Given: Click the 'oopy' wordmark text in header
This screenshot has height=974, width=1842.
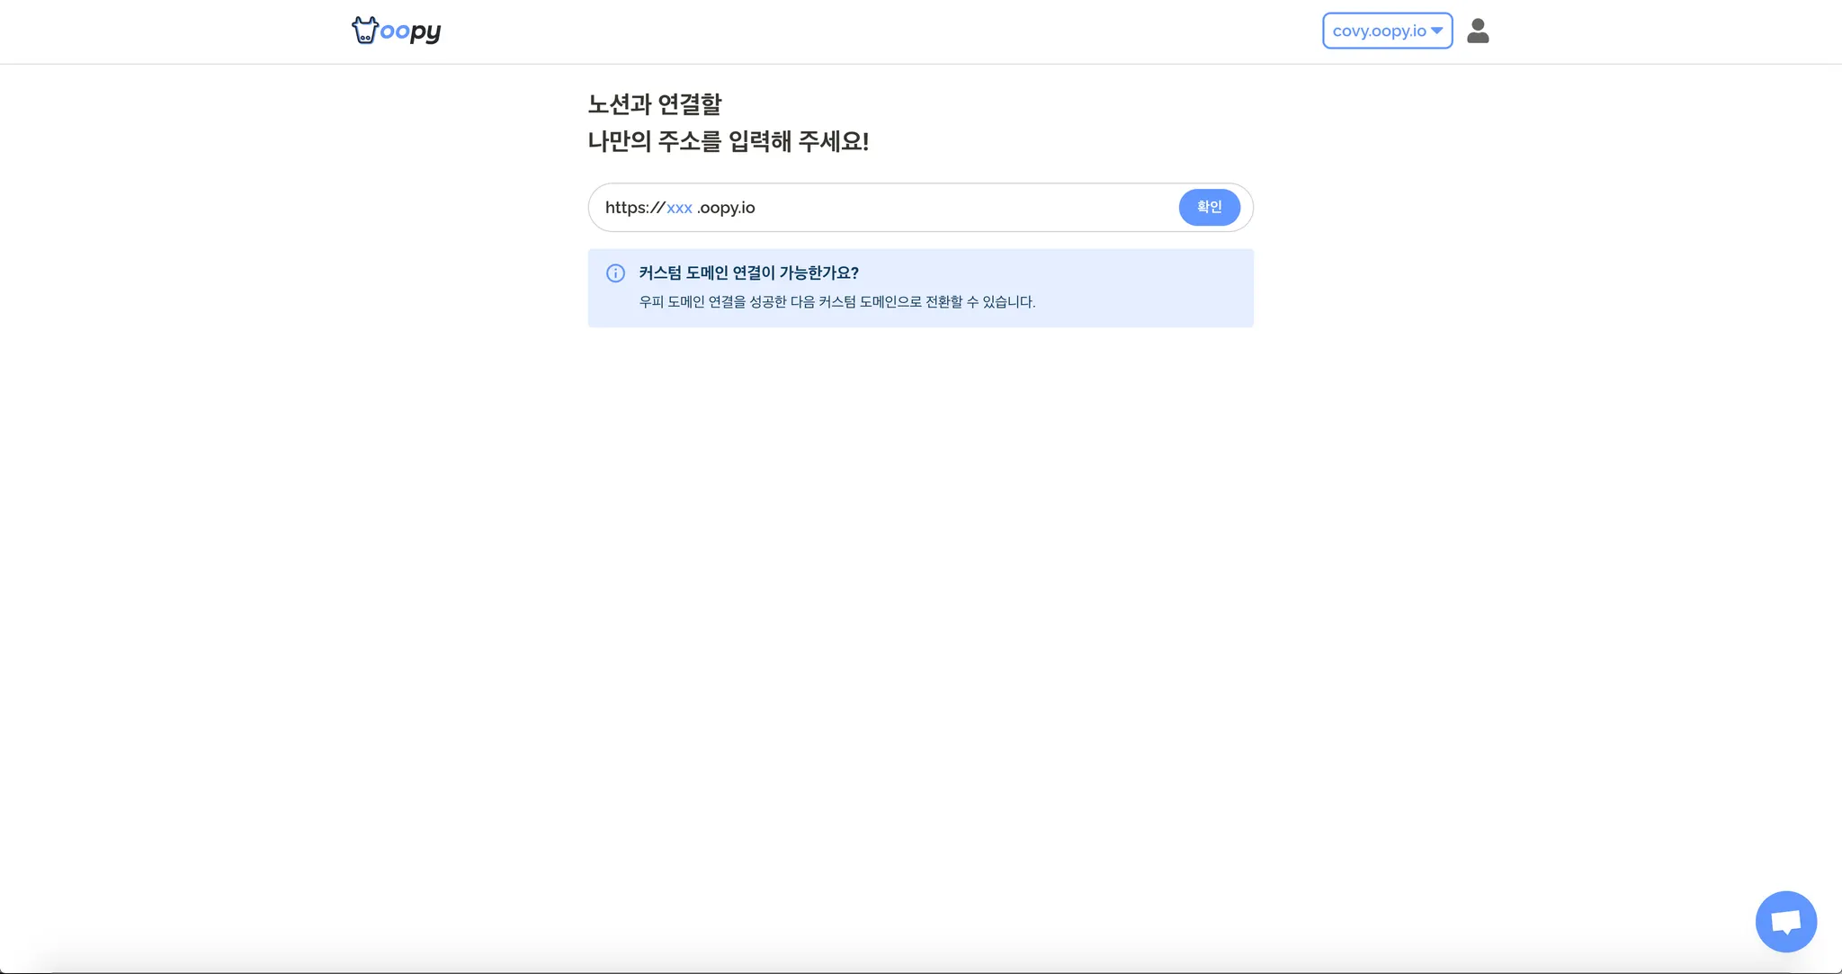Looking at the screenshot, I should [411, 32].
